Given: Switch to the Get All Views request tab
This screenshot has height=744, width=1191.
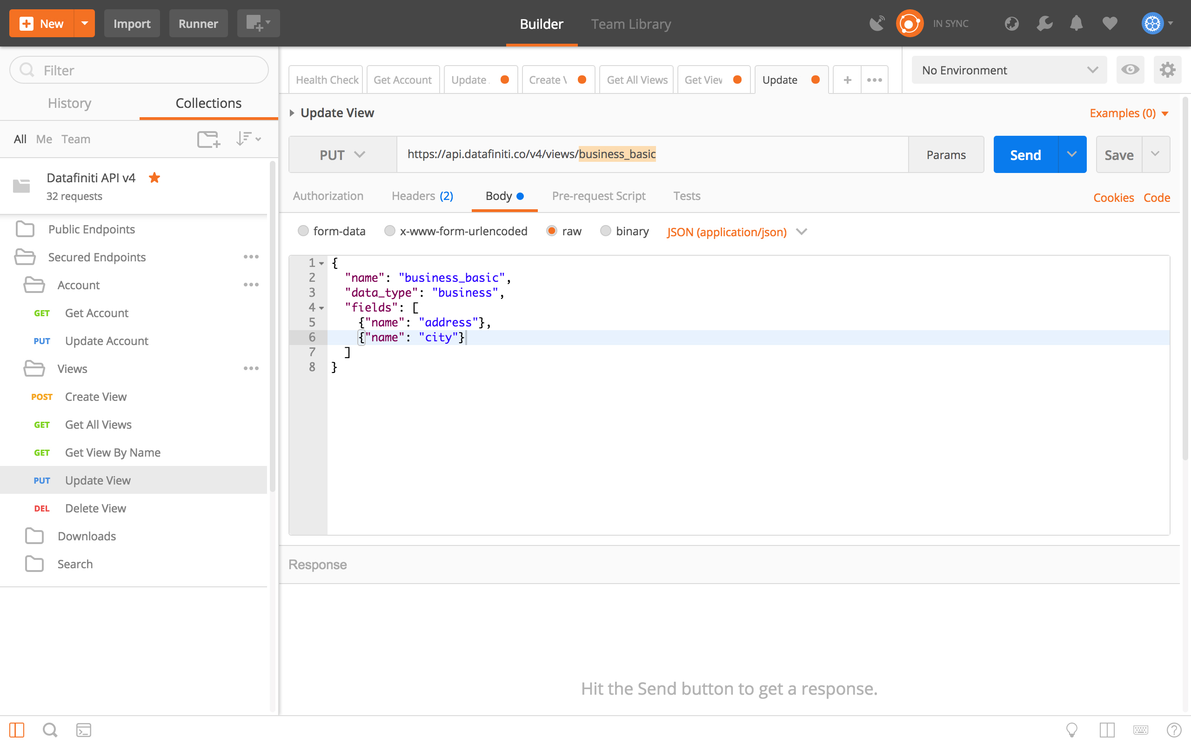Looking at the screenshot, I should [637, 80].
